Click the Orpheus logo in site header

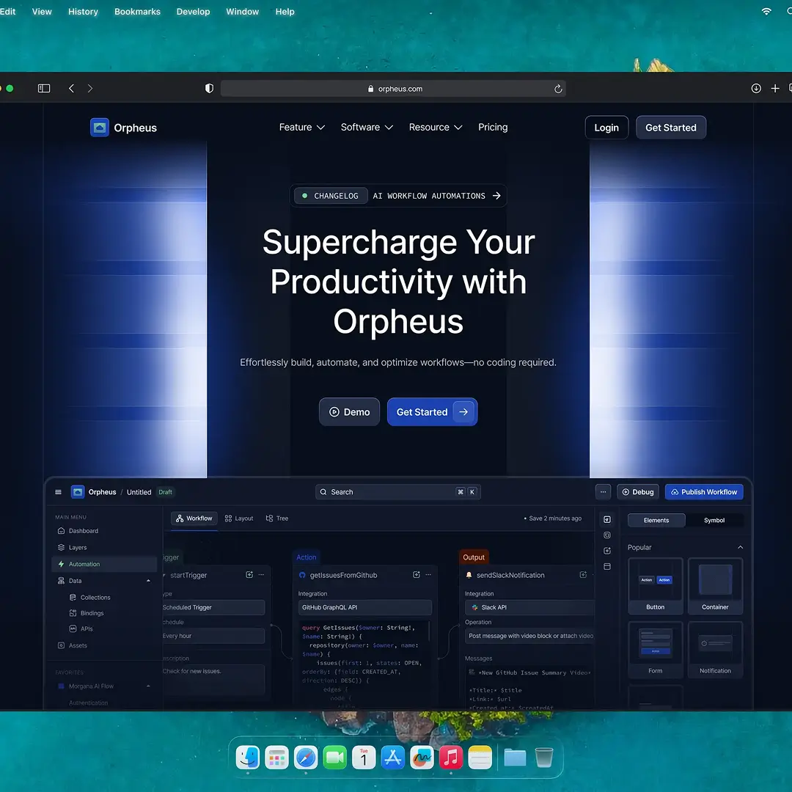click(x=123, y=128)
